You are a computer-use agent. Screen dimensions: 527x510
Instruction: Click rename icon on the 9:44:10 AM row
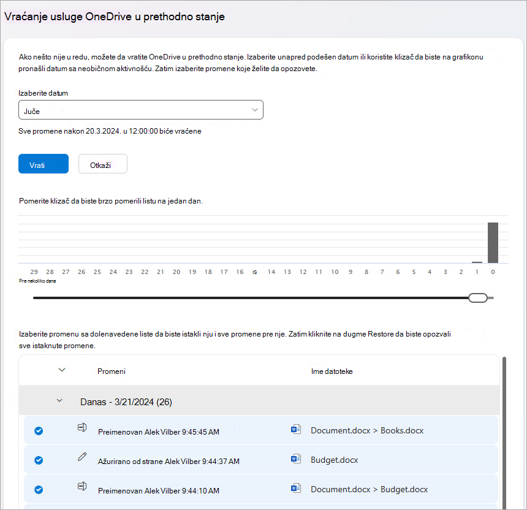point(82,486)
